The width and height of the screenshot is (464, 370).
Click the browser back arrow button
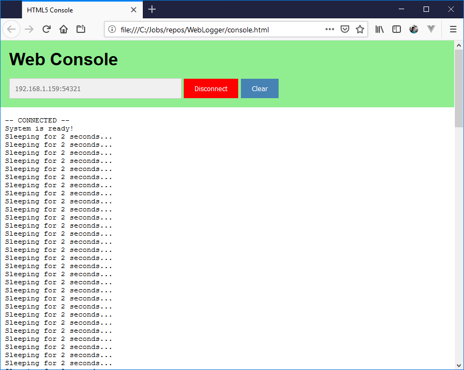point(11,30)
